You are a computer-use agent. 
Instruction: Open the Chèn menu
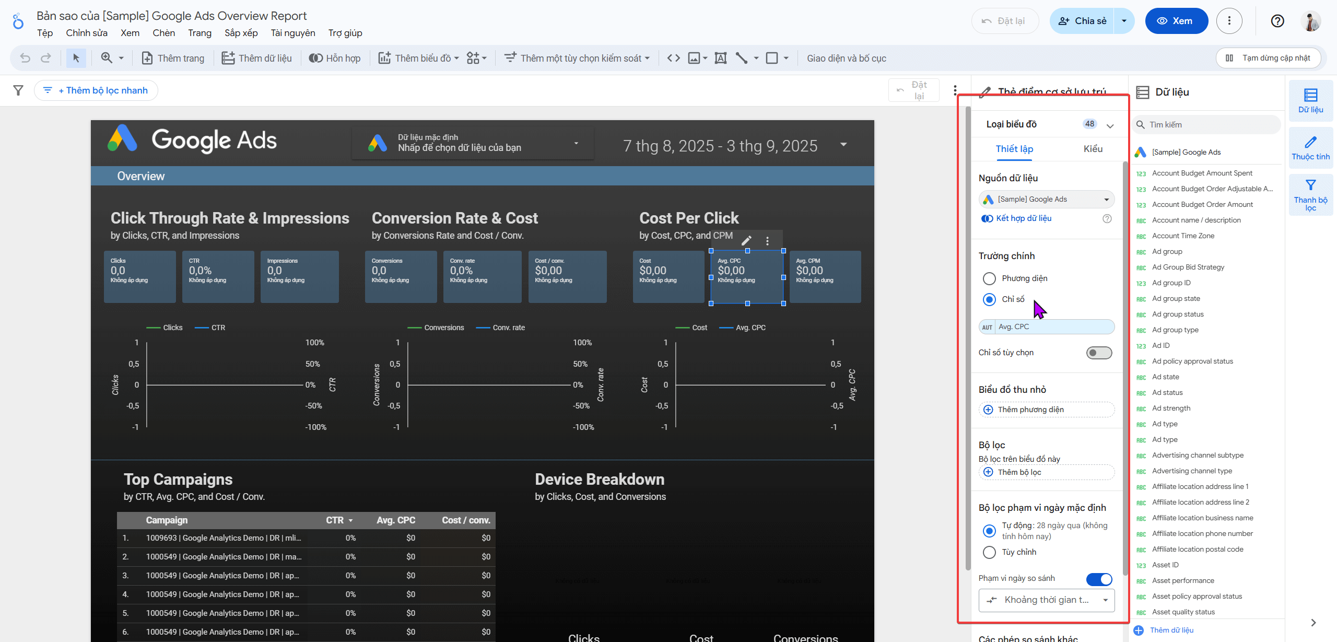tap(163, 33)
